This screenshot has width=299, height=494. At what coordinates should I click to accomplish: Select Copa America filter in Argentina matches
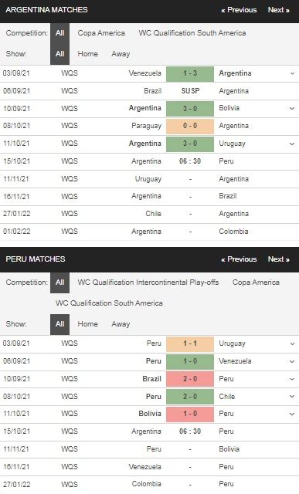101,33
